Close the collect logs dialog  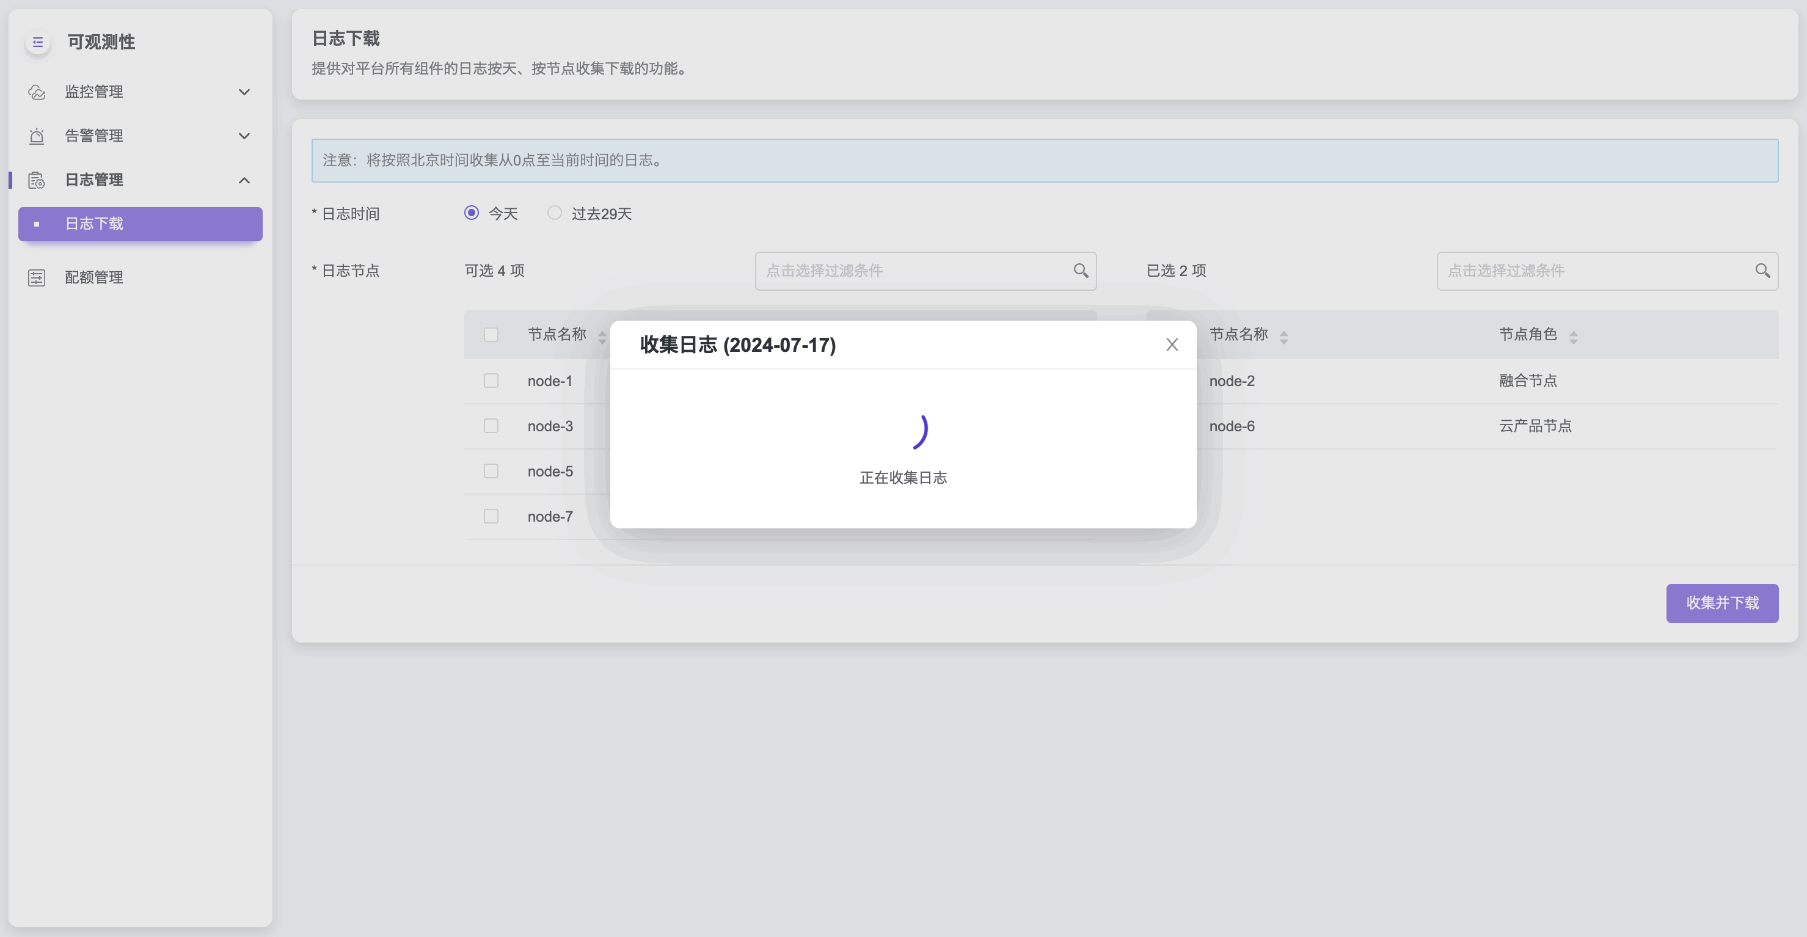click(1172, 345)
